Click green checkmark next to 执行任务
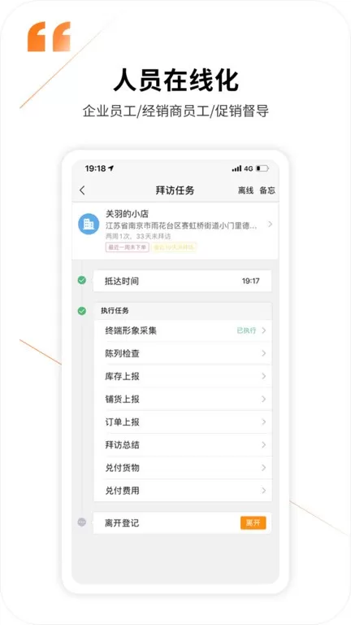Screen dimensions: 351x625 [x=81, y=311]
